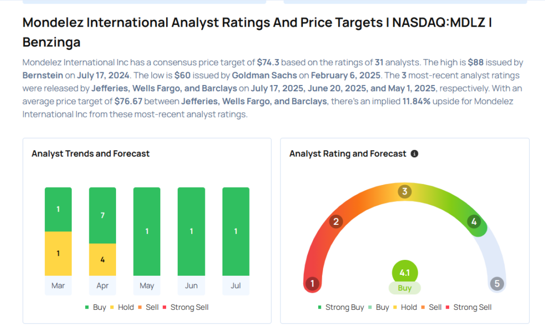Click the Goldman Sachs name in the summary
545x330 pixels.
(x=265, y=75)
